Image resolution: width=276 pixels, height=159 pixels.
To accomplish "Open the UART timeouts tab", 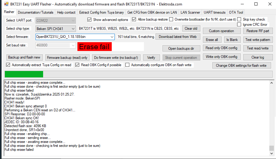I will click(215, 12).
